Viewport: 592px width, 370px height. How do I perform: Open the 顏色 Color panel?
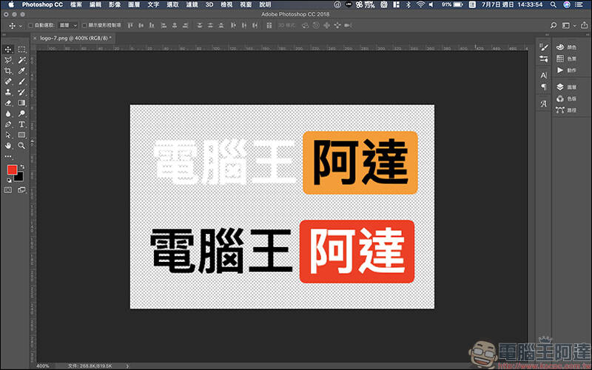click(x=566, y=47)
